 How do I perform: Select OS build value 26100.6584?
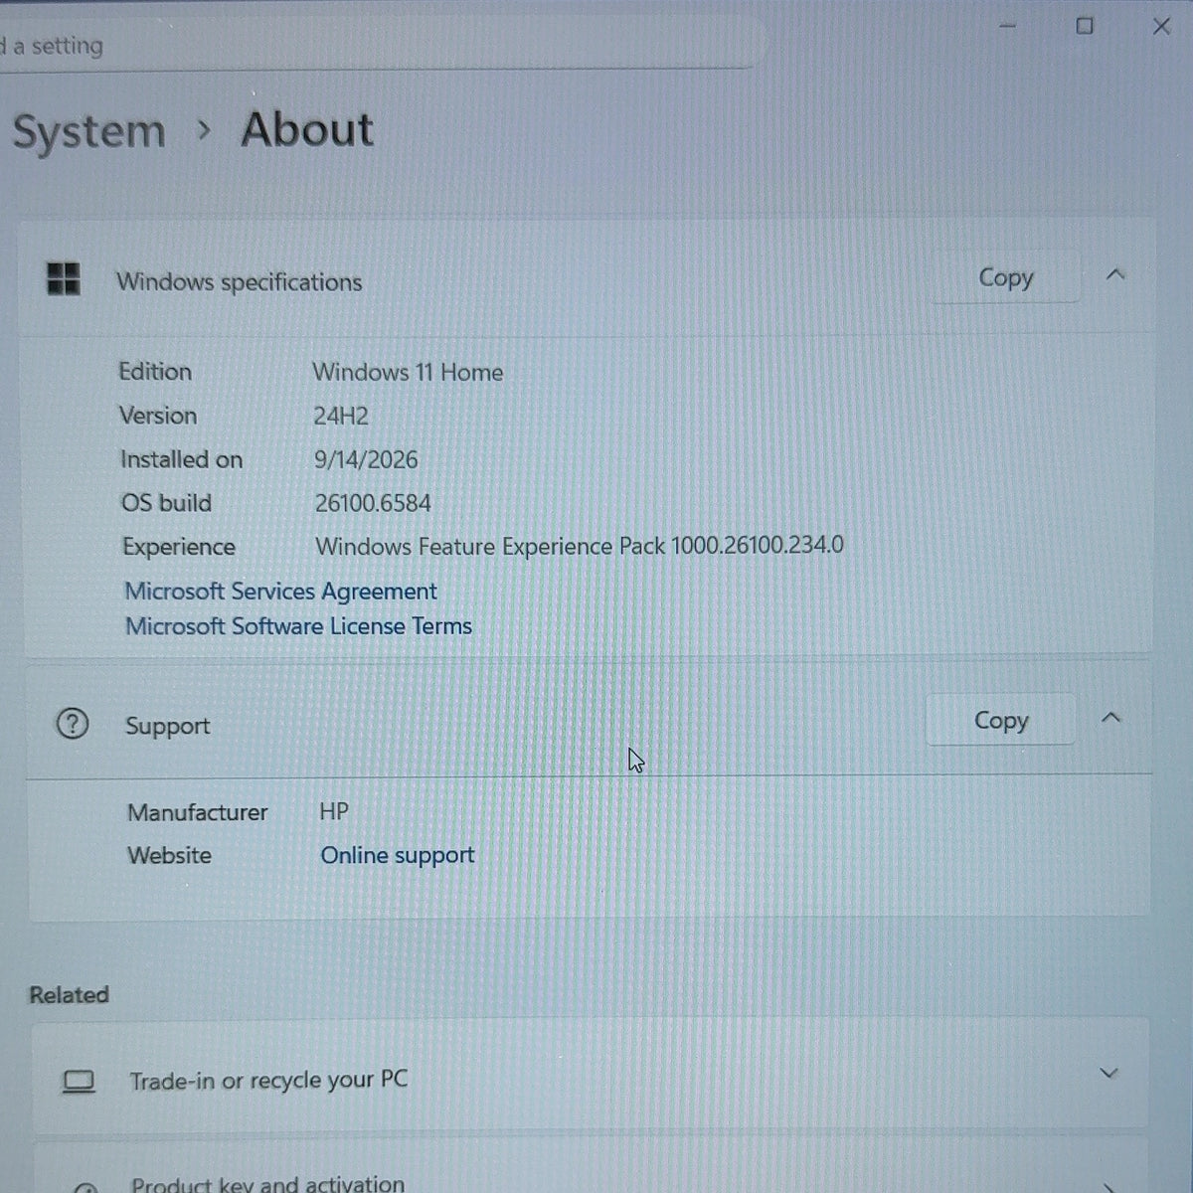click(373, 503)
